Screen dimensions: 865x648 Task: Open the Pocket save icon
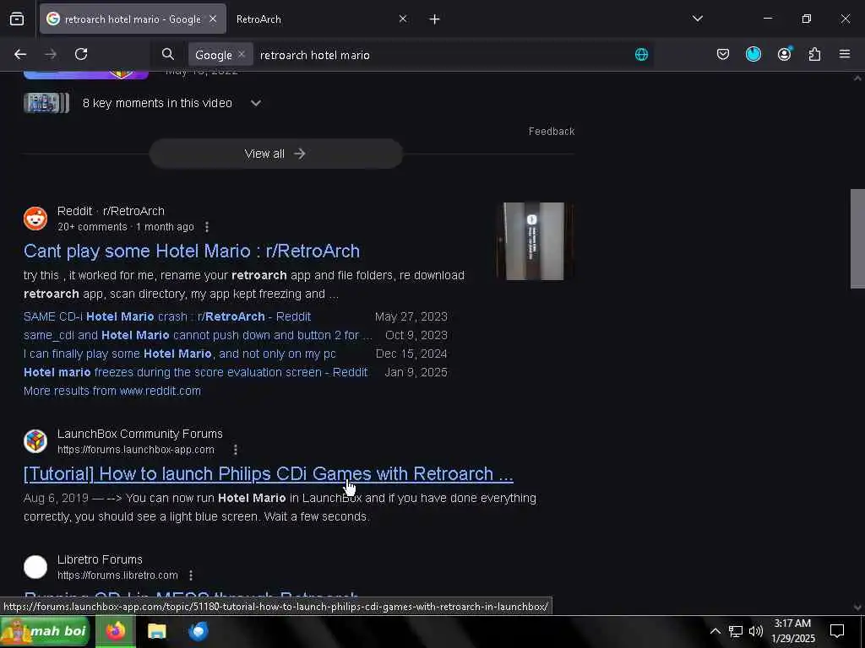(723, 54)
